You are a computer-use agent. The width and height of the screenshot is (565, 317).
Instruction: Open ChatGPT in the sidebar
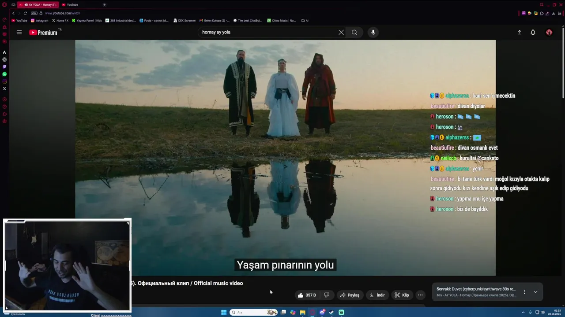tap(4, 59)
